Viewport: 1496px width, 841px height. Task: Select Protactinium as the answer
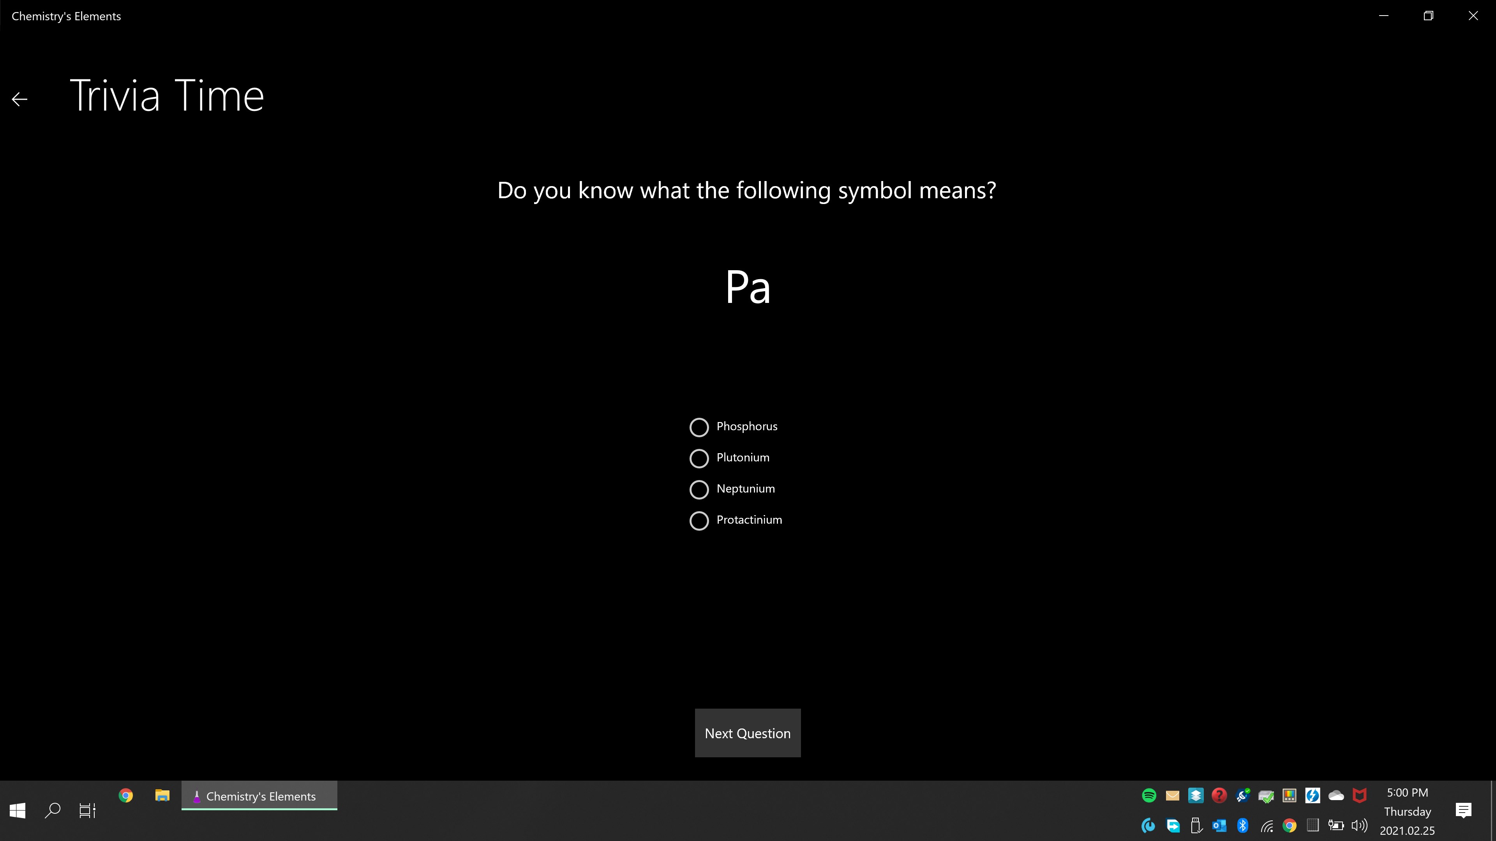pos(699,521)
